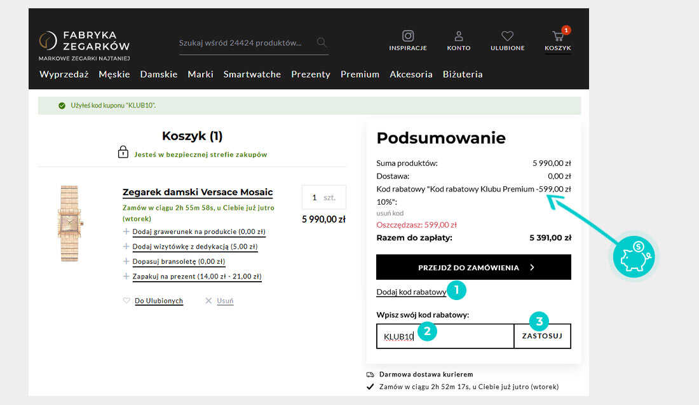Click the discount amount -599,00 zł
699x405 pixels.
pos(553,189)
